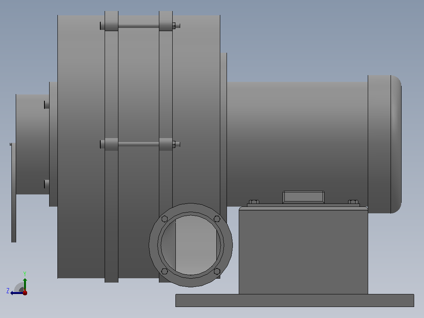Screen dimensions: 424x318
Task: Click the blue Z axis arrow on triad
Action: click(x=16, y=293)
